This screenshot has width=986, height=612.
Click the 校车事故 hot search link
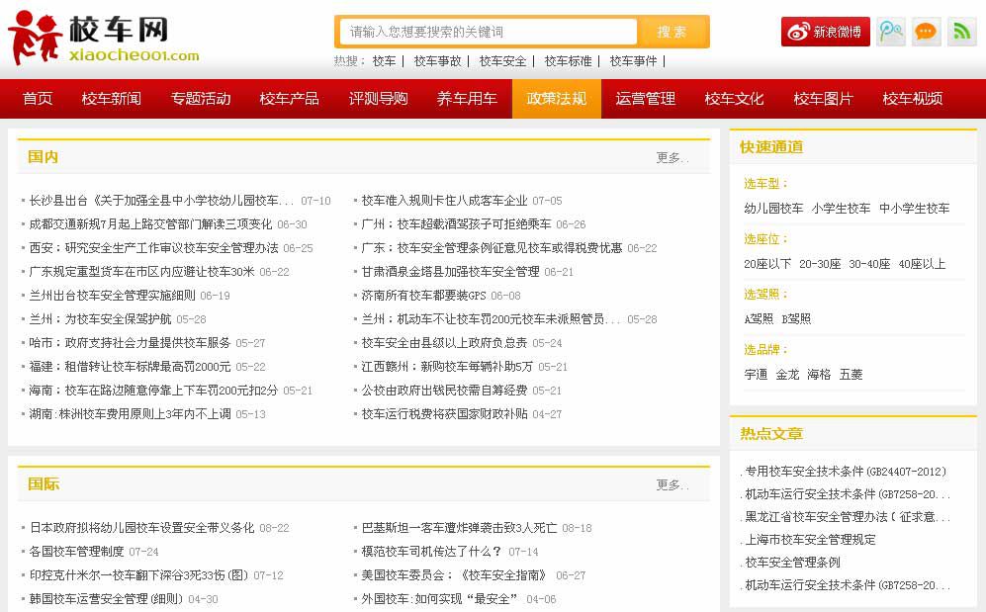[x=437, y=61]
